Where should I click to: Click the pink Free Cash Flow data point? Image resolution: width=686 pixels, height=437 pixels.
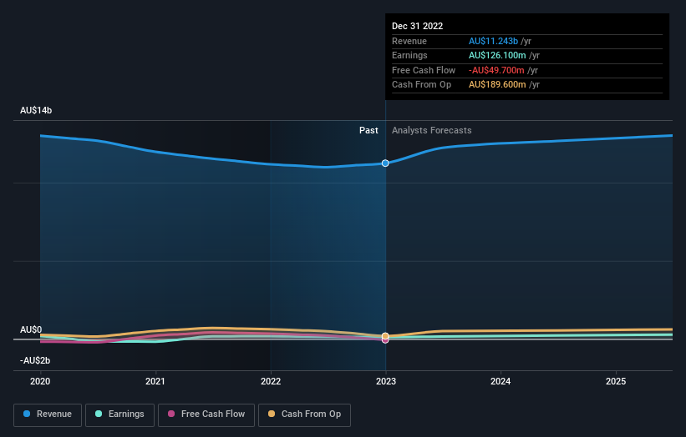[385, 340]
